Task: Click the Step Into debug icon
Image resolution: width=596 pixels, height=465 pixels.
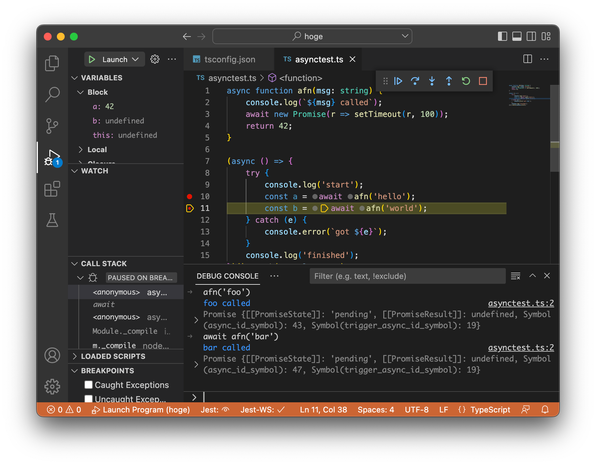Action: click(432, 81)
